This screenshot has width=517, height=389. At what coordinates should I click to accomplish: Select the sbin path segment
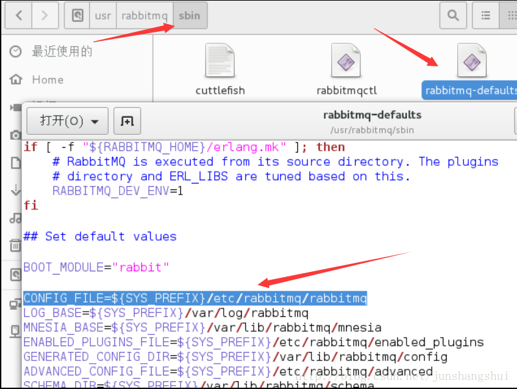tap(190, 16)
